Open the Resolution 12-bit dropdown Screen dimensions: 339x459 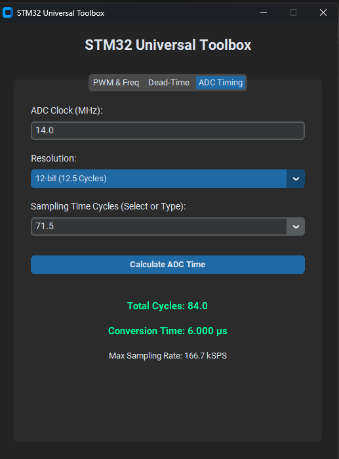pos(159,179)
